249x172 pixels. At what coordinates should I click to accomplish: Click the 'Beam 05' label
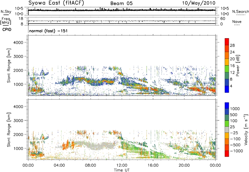point(121,3)
